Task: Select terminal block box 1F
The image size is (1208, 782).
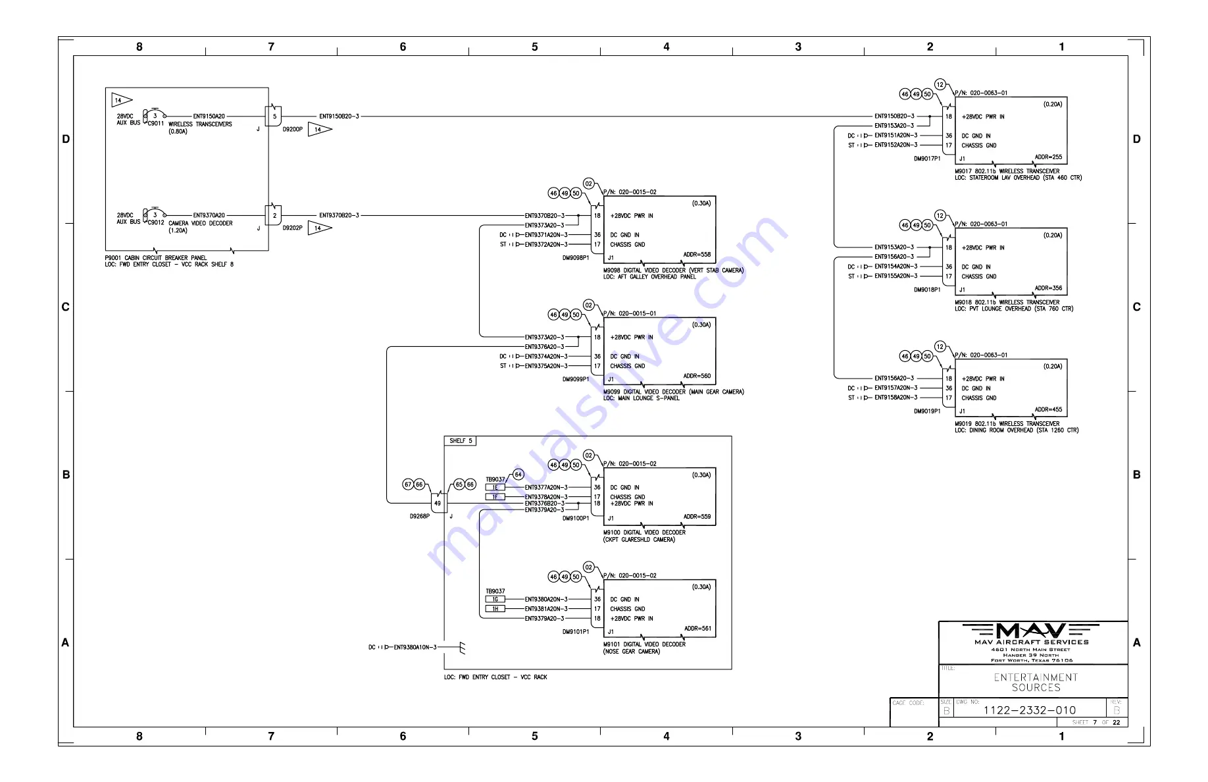Action: [495, 497]
